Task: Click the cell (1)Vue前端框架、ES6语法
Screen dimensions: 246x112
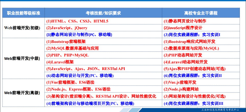Action: click(x=103, y=82)
